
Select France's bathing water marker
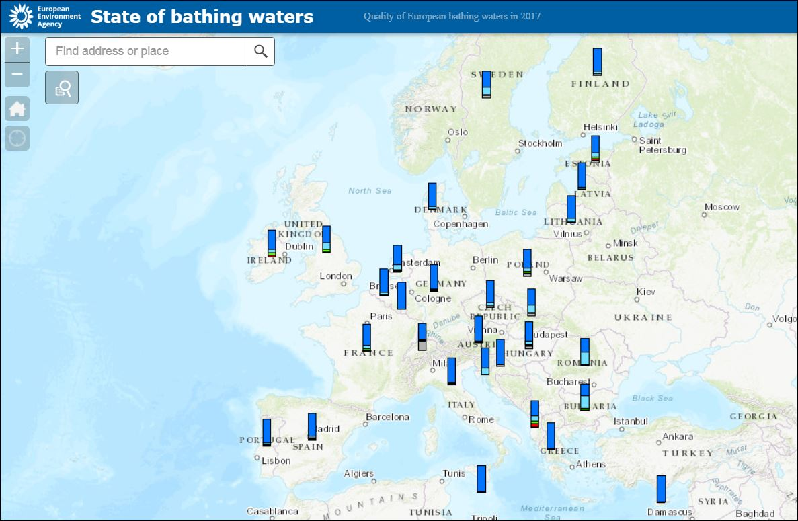tap(366, 336)
